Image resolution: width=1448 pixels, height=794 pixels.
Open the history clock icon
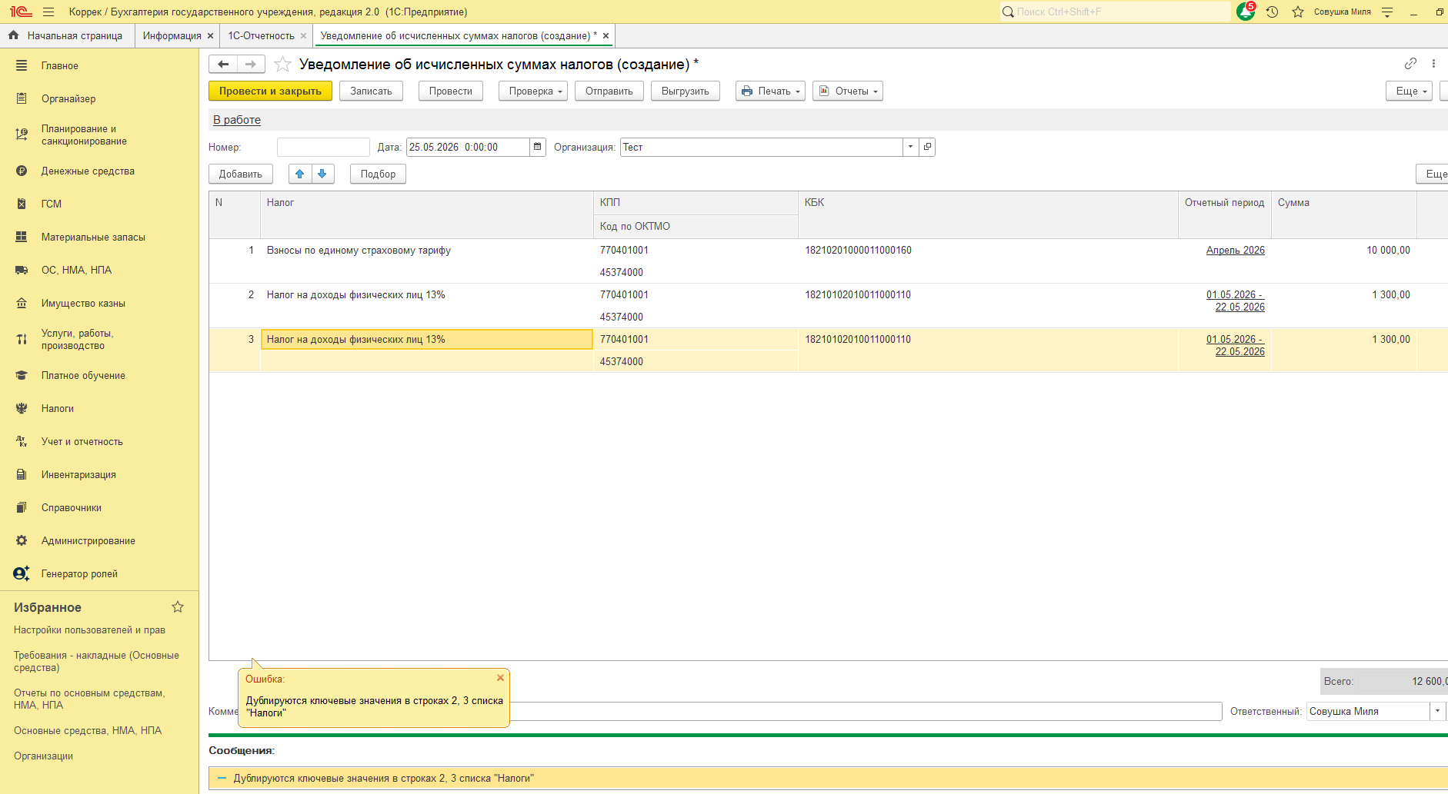tap(1272, 12)
